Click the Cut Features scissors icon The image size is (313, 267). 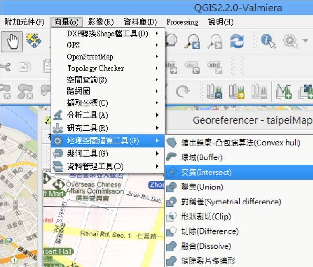(x=6, y=67)
